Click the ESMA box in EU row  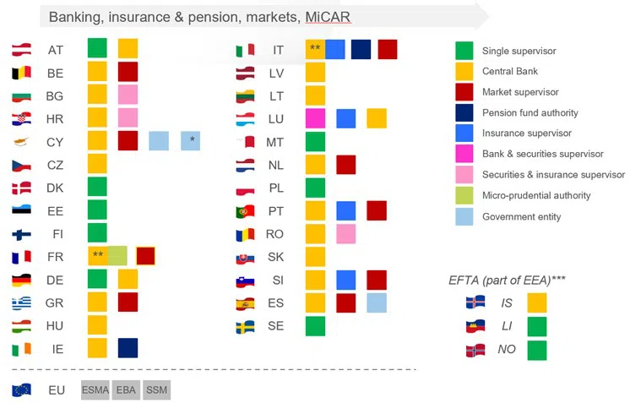point(95,390)
